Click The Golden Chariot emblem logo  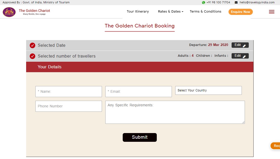(x=9, y=12)
